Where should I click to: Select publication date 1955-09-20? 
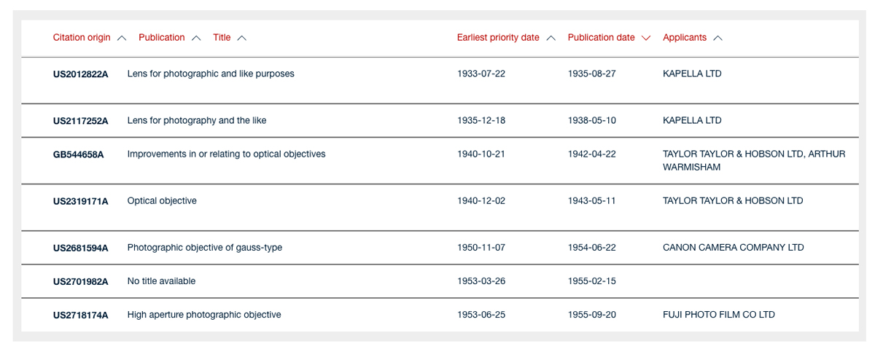click(592, 314)
